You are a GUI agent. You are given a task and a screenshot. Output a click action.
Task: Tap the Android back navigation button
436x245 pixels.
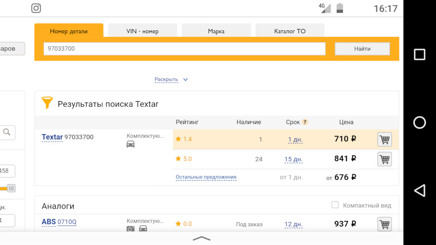point(420,190)
